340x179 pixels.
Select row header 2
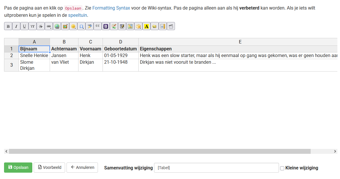(x=12, y=55)
